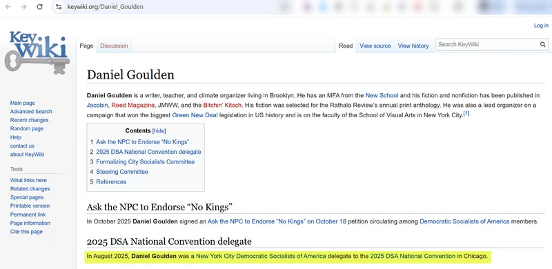Open the Discussion tab
This screenshot has width=552, height=269.
pos(114,46)
